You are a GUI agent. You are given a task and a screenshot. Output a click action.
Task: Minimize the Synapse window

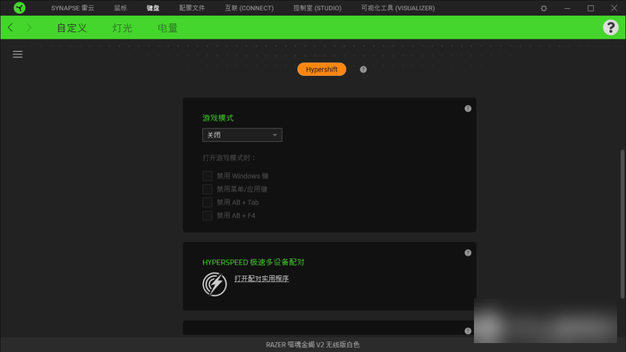567,8
